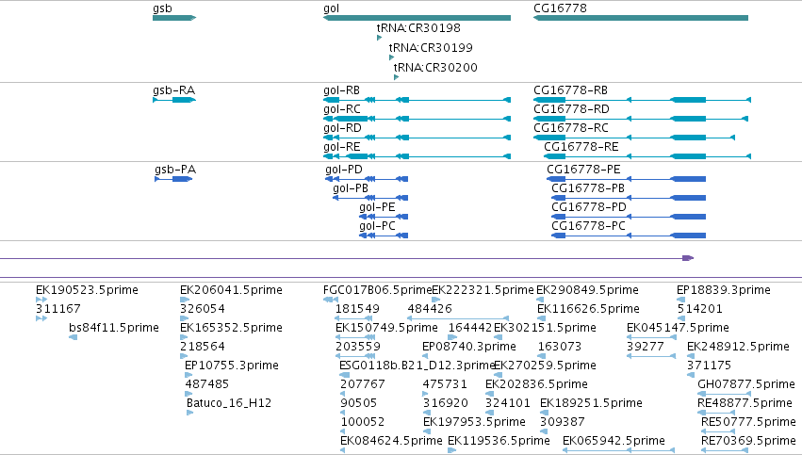The image size is (802, 455).
Task: Click the gol gene span bar
Action: tap(417, 18)
